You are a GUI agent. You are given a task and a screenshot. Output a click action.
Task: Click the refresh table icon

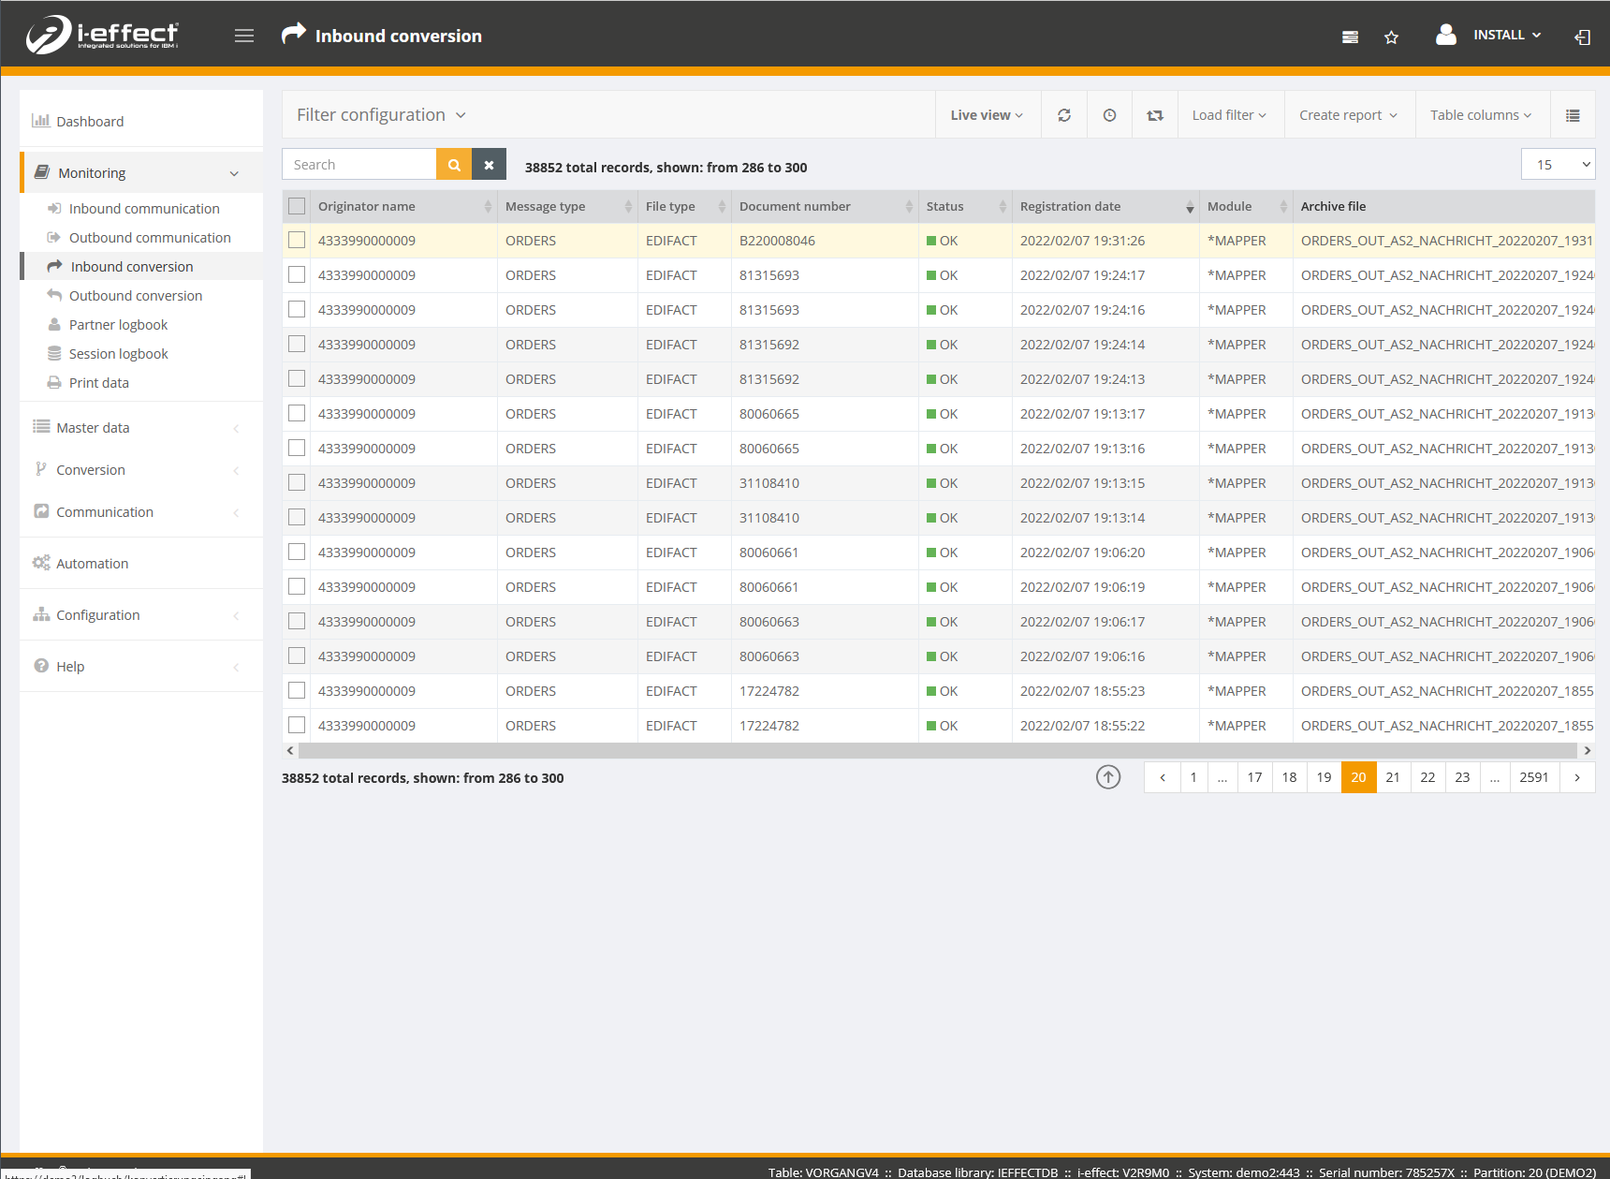coord(1064,115)
